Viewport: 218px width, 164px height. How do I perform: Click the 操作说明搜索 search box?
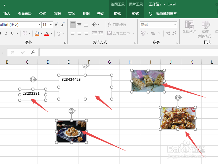click(166, 13)
